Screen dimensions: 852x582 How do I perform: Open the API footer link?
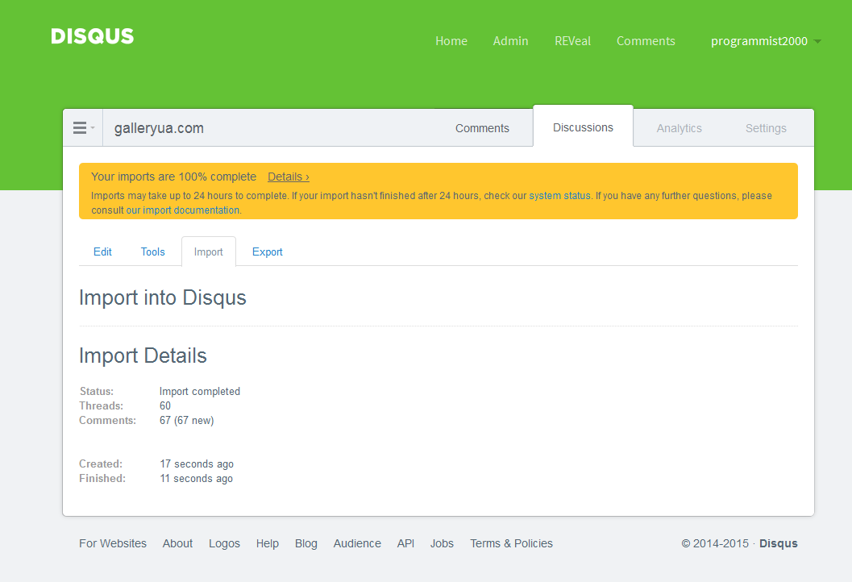point(405,543)
